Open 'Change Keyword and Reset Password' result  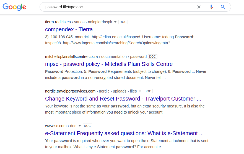123,99
